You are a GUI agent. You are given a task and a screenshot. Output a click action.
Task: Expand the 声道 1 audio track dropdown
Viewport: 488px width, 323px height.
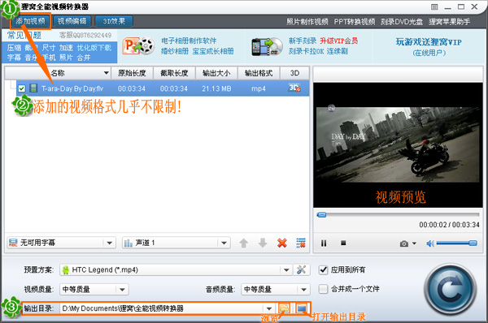tap(224, 243)
